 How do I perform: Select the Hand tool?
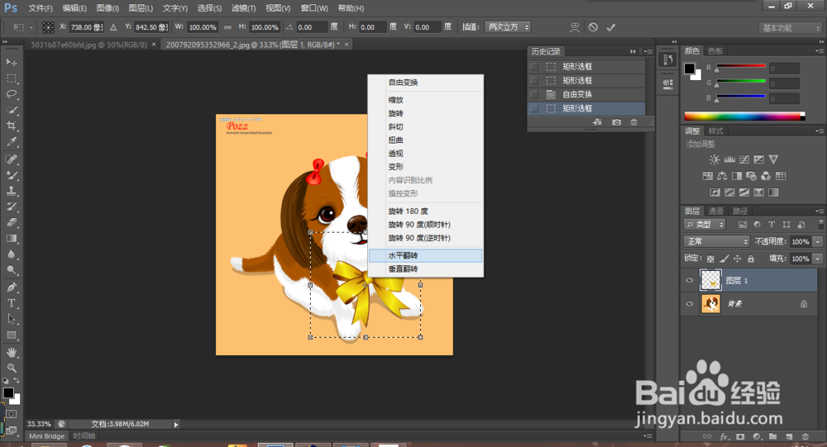coord(11,352)
